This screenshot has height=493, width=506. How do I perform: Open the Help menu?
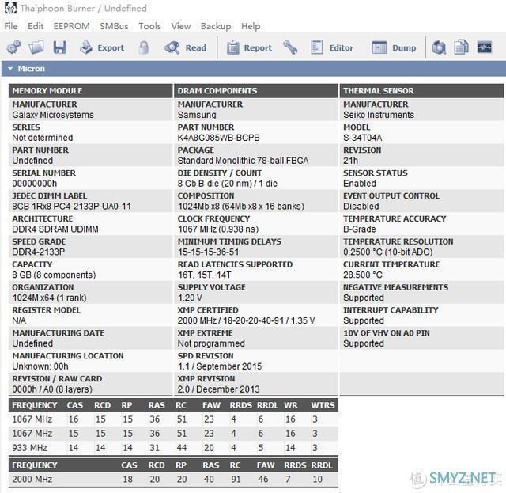pyautogui.click(x=251, y=26)
